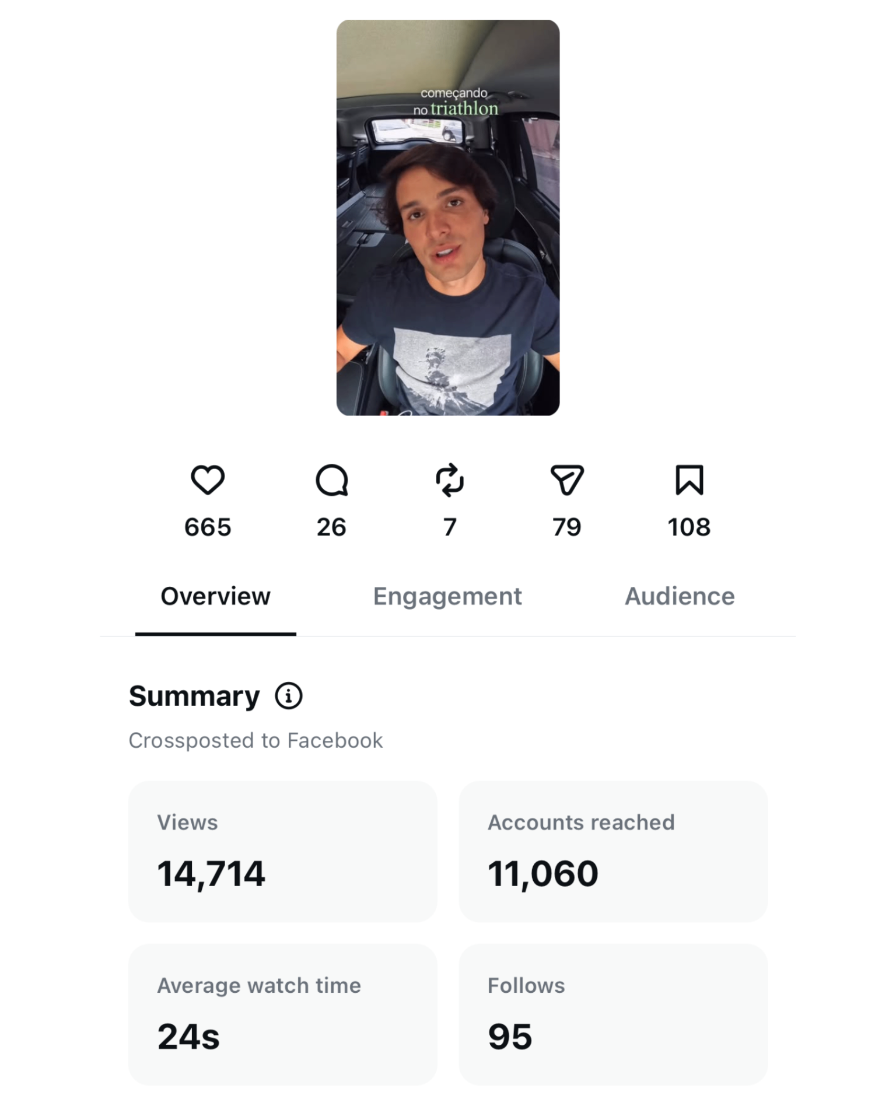The image size is (896, 1120).
Task: Click the Summary heading
Action: coord(194,696)
